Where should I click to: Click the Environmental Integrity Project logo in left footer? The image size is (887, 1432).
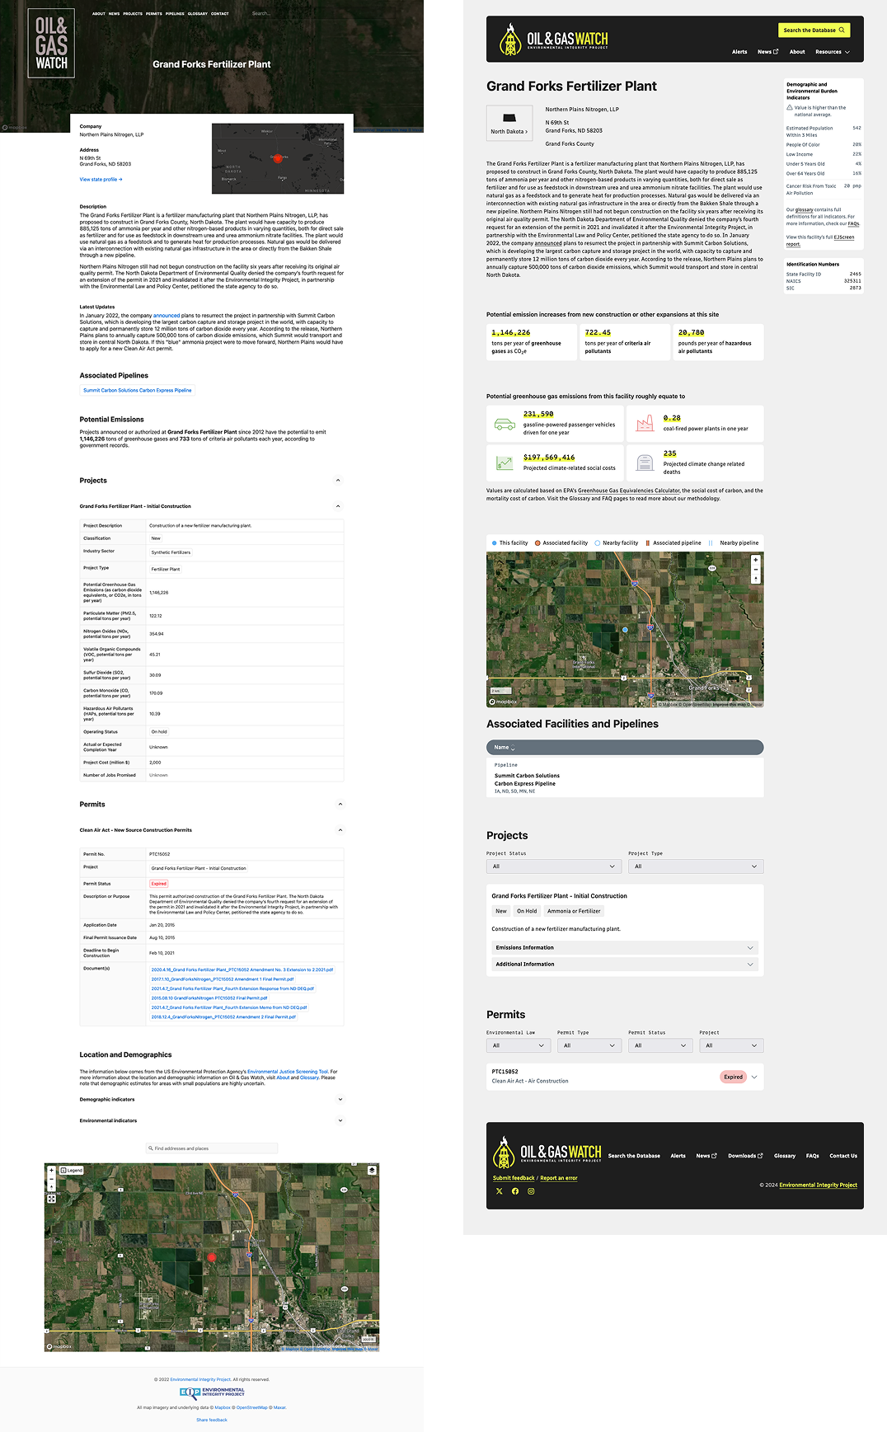(212, 1393)
